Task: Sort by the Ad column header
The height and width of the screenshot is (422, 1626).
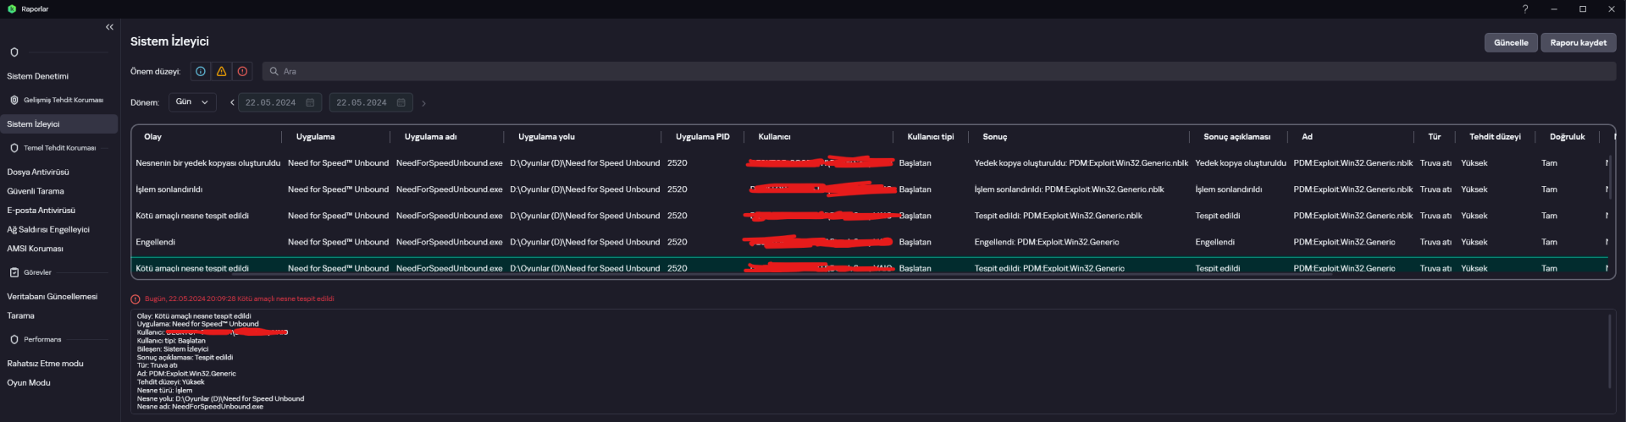Action: click(1307, 136)
